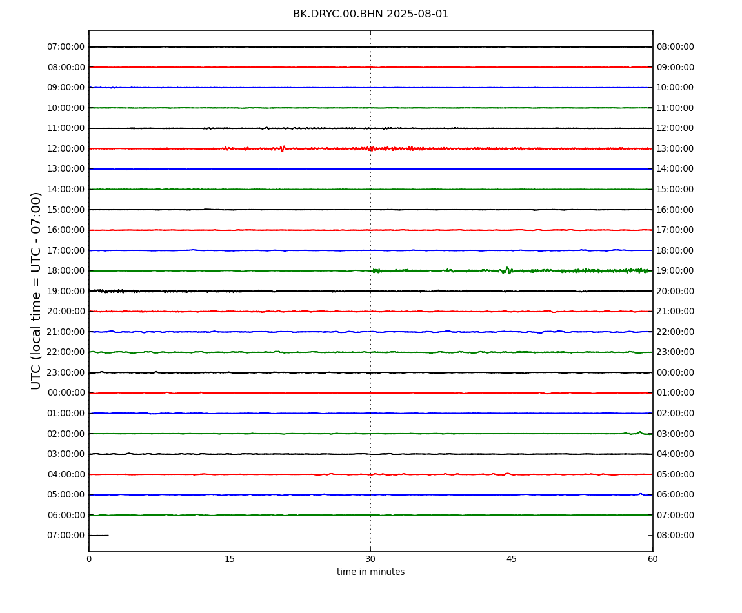Image resolution: width=742 pixels, height=613 pixels.
Task: Click the short black trace on the last row
Action: click(x=99, y=536)
